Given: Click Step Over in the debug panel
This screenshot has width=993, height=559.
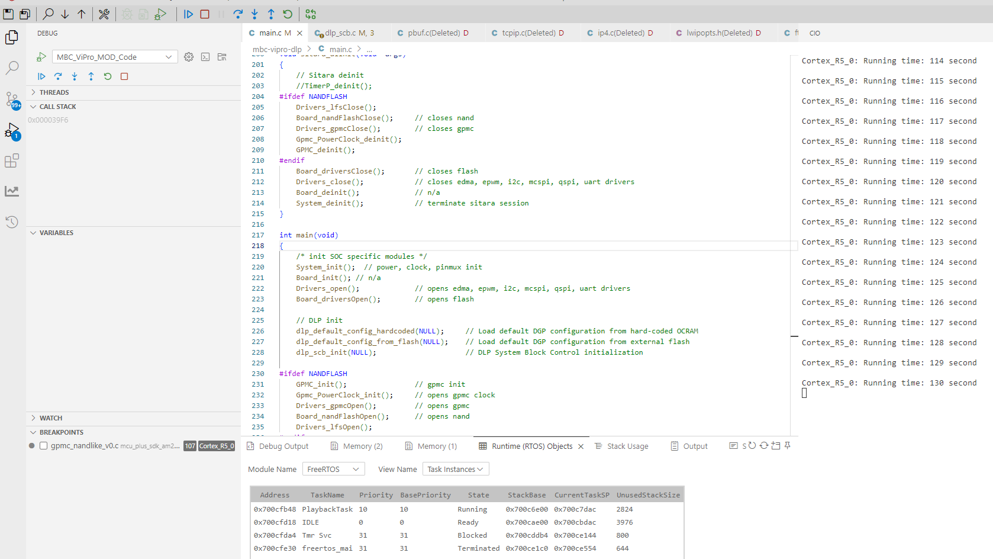Looking at the screenshot, I should point(58,76).
